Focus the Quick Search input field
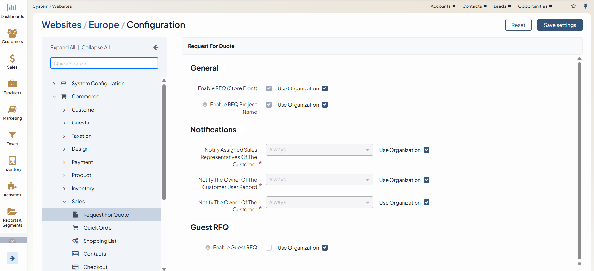The image size is (594, 271). (x=104, y=64)
